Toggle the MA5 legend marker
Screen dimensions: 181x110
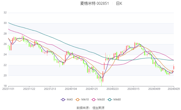[x=63, y=100]
